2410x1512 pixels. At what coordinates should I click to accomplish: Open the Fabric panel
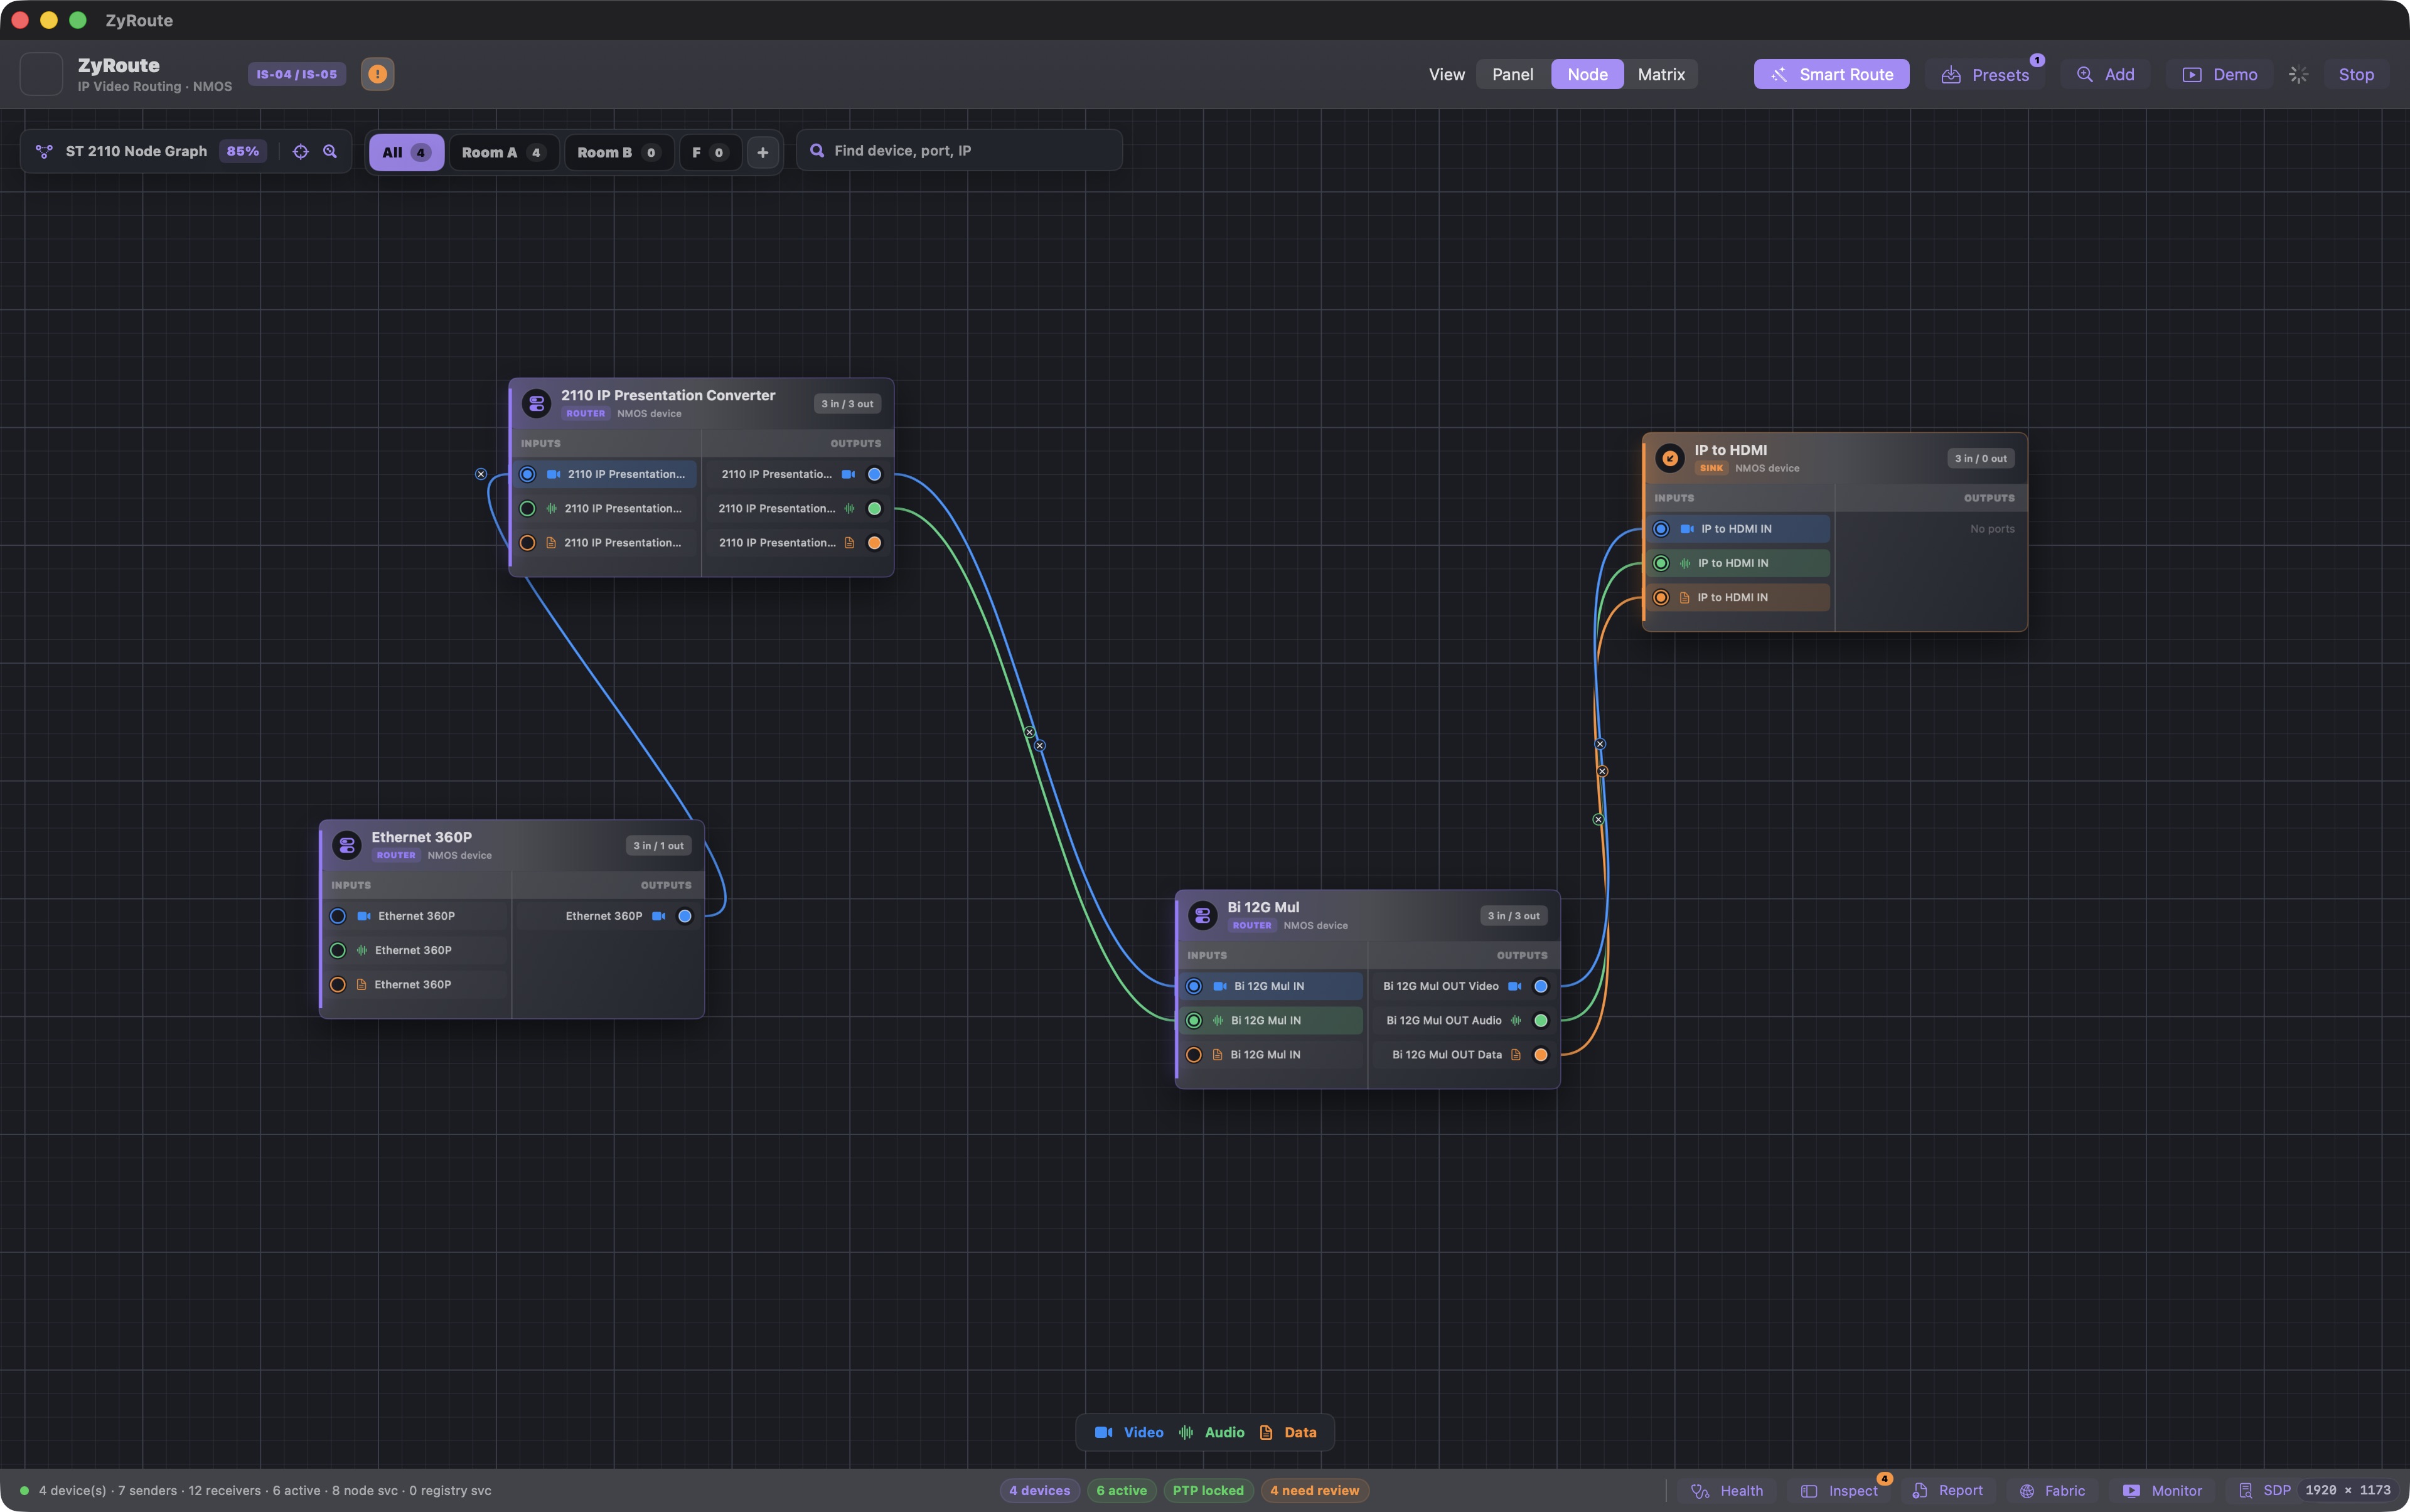(x=2052, y=1490)
